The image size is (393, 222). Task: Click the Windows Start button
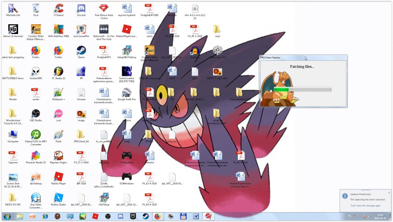(x=7, y=216)
